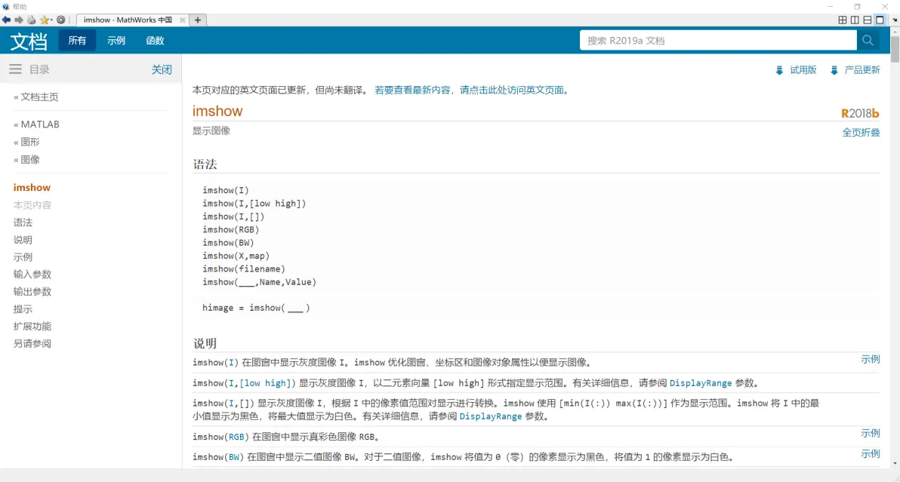Screen dimensions: 900x482
Task: Jump to 提示 section from sidebar
Action: [x=23, y=309]
